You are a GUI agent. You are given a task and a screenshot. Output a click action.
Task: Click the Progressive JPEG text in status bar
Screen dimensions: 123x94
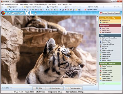[x=55, y=92]
